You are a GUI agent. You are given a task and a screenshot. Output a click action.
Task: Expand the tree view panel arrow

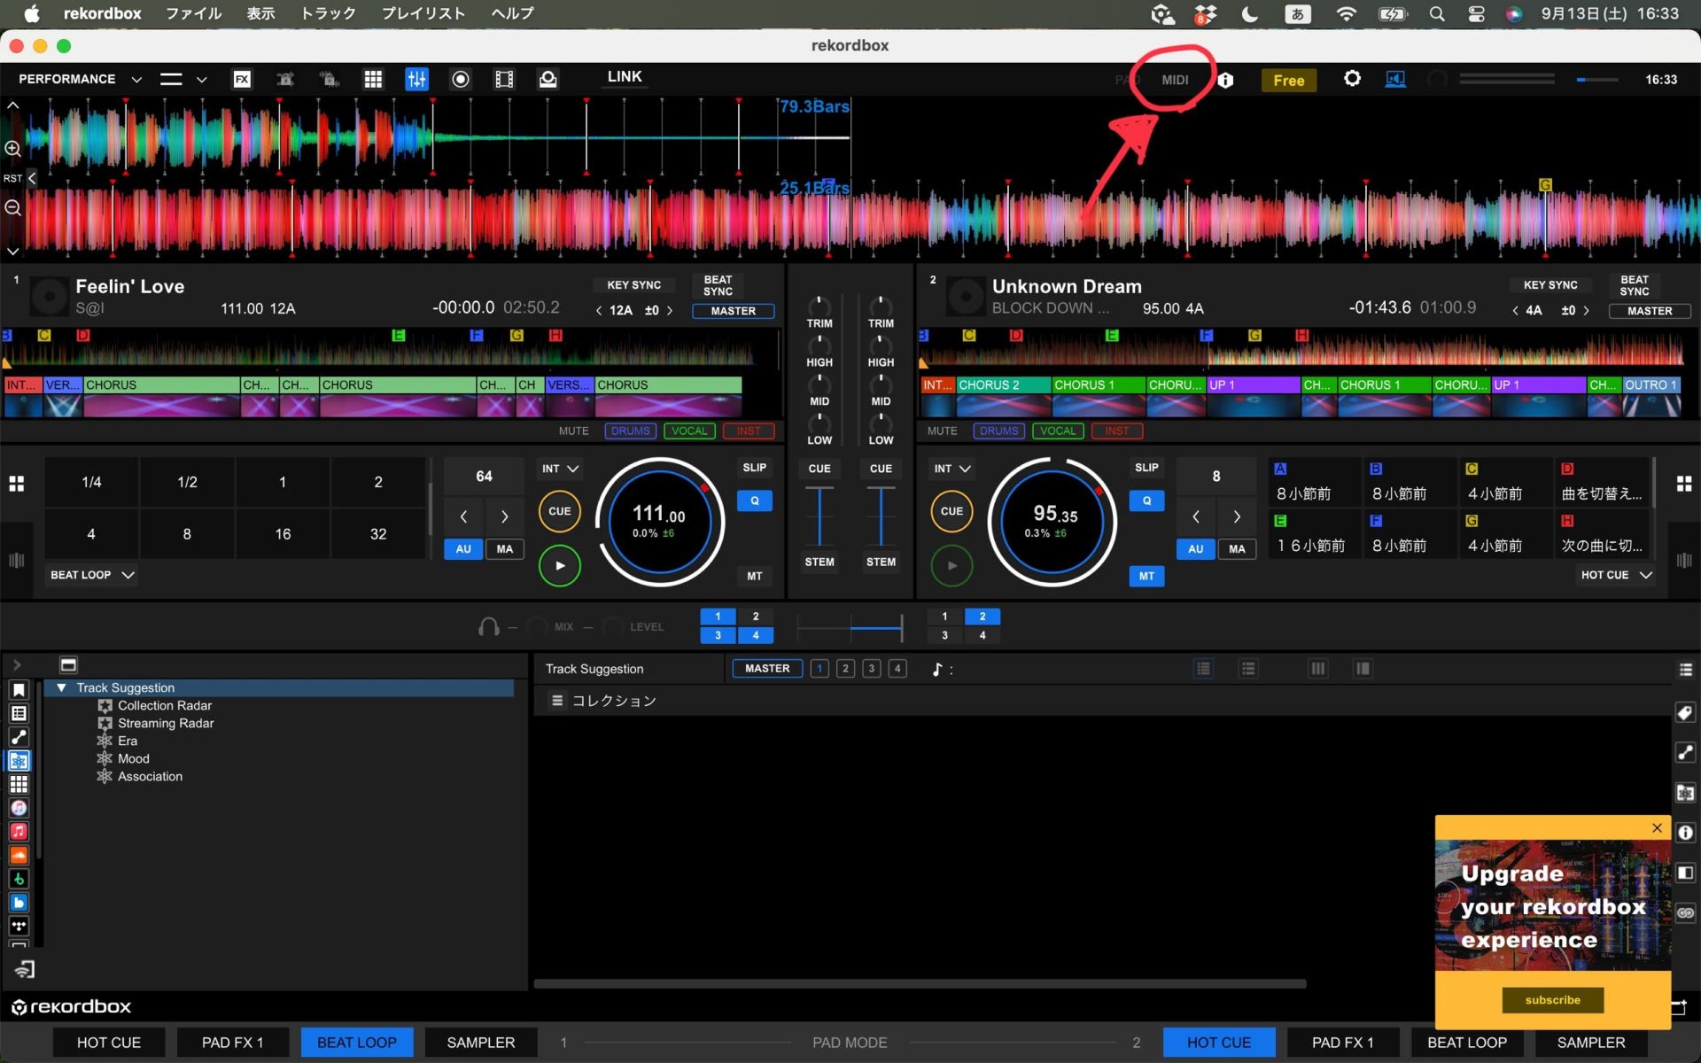click(x=17, y=664)
